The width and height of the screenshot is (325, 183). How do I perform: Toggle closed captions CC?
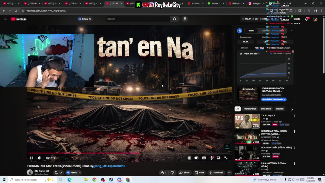point(204,158)
